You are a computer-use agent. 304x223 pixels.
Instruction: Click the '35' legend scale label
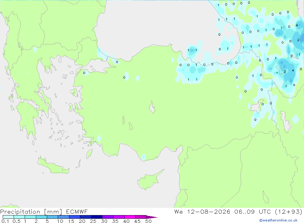tap(115, 221)
